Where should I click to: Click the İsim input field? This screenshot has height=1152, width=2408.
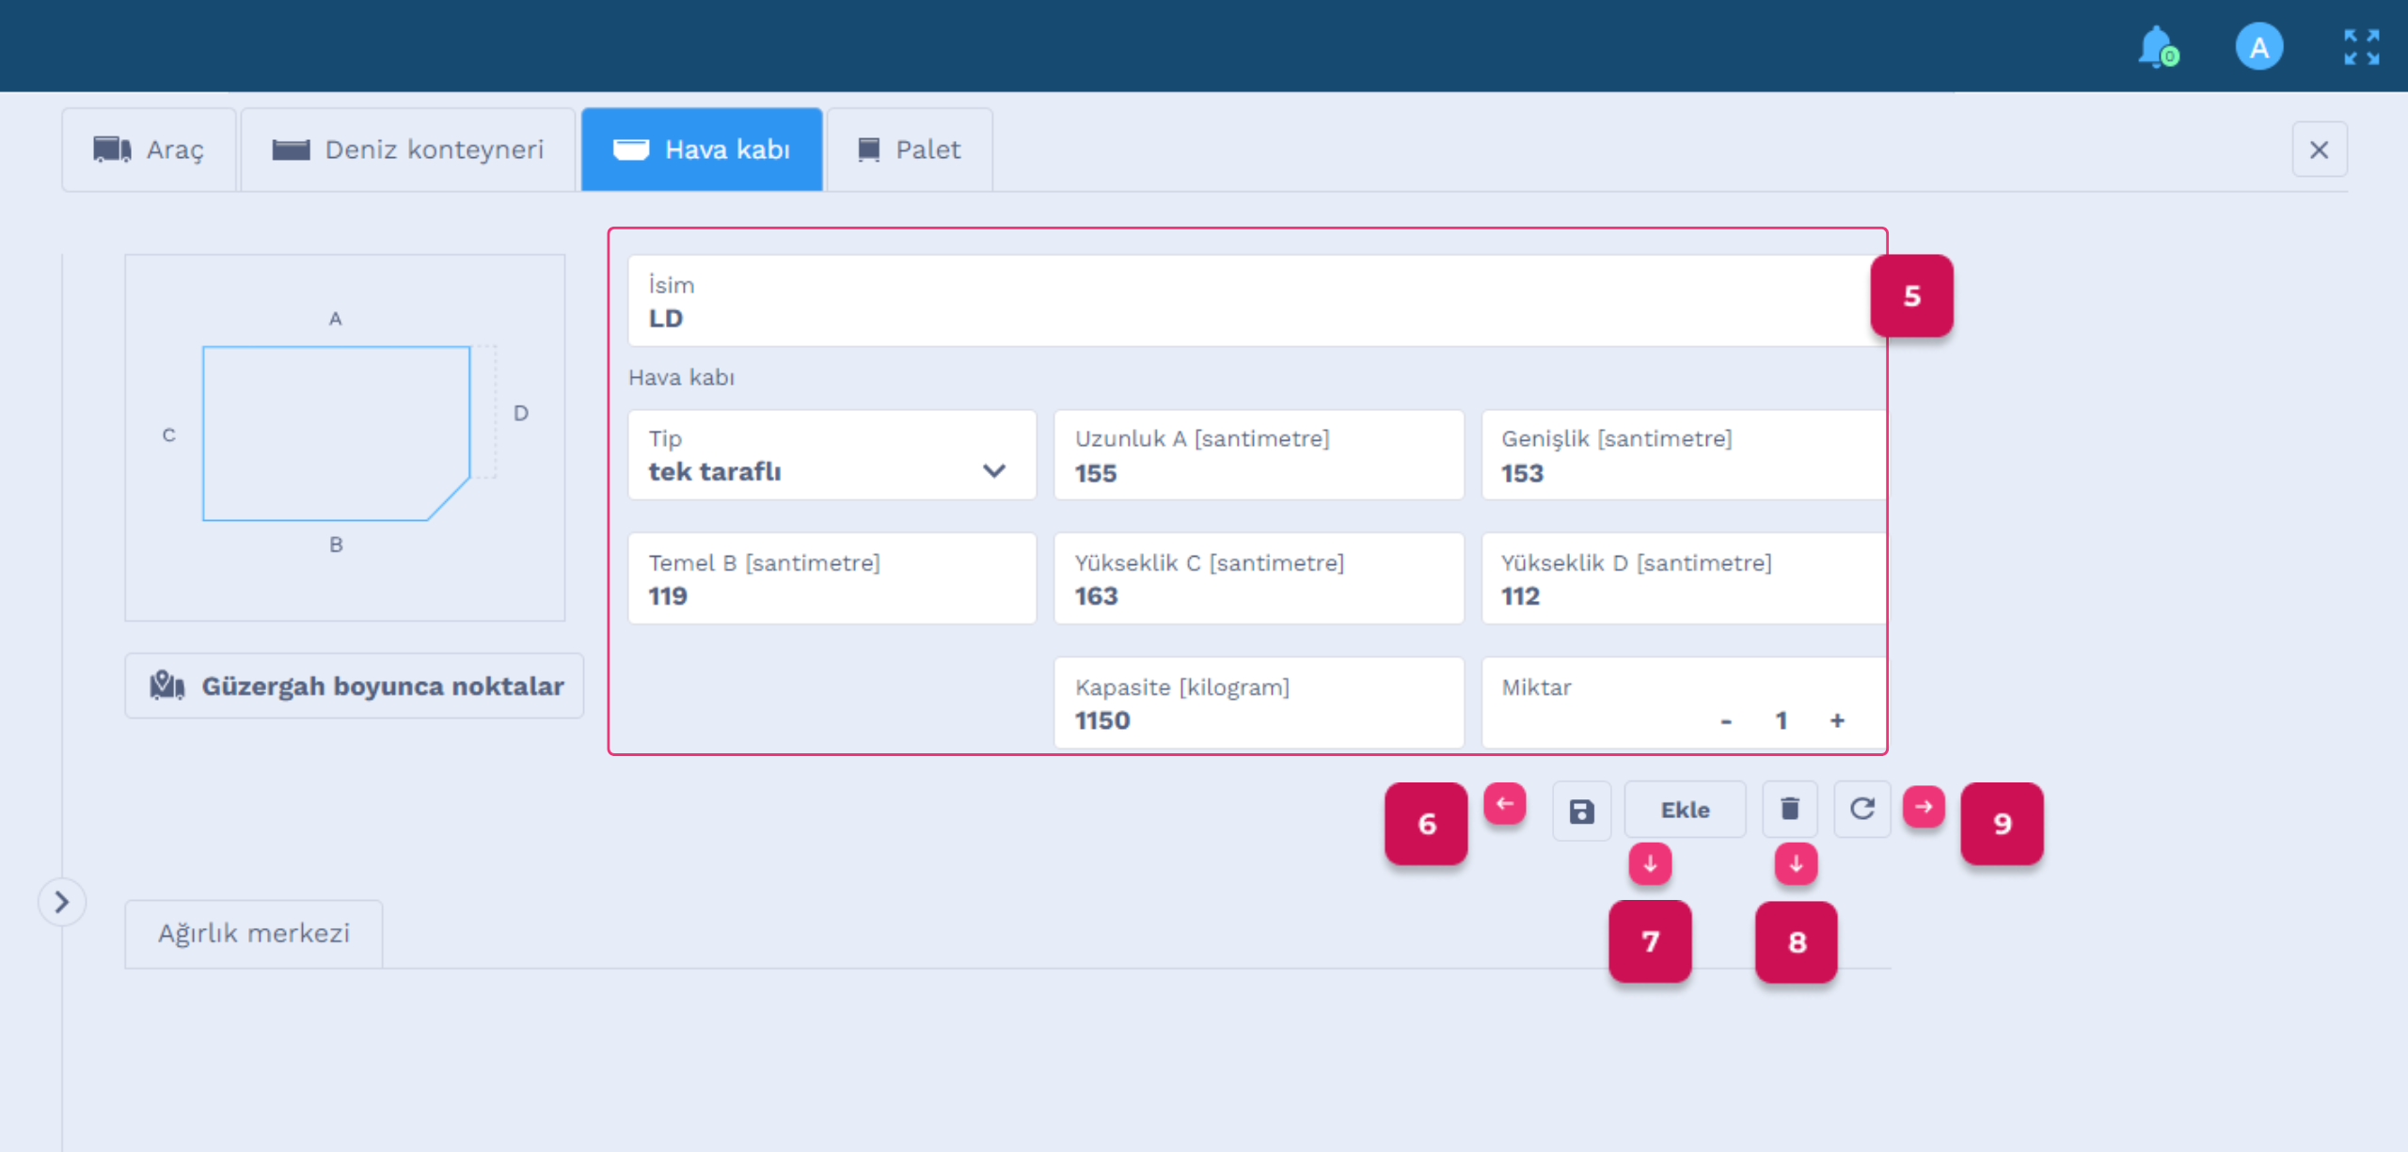(x=1257, y=301)
